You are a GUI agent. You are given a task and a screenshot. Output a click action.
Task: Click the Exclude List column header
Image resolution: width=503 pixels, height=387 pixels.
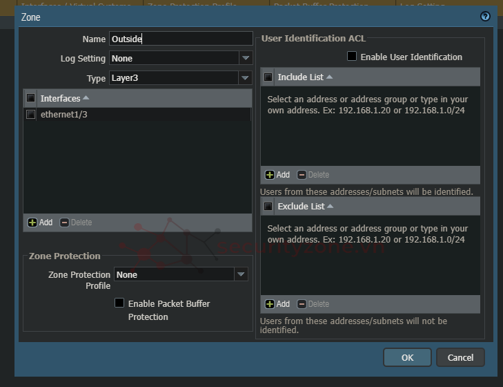(301, 206)
